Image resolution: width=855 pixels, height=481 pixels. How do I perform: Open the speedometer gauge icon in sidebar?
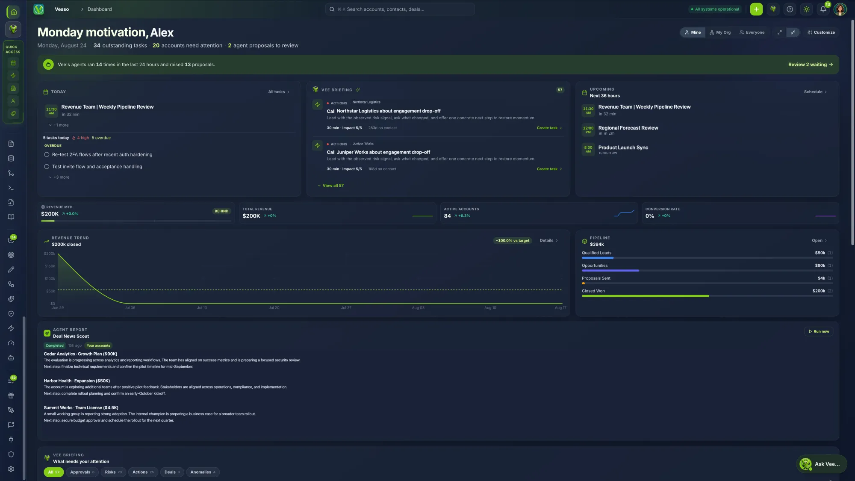click(x=11, y=343)
